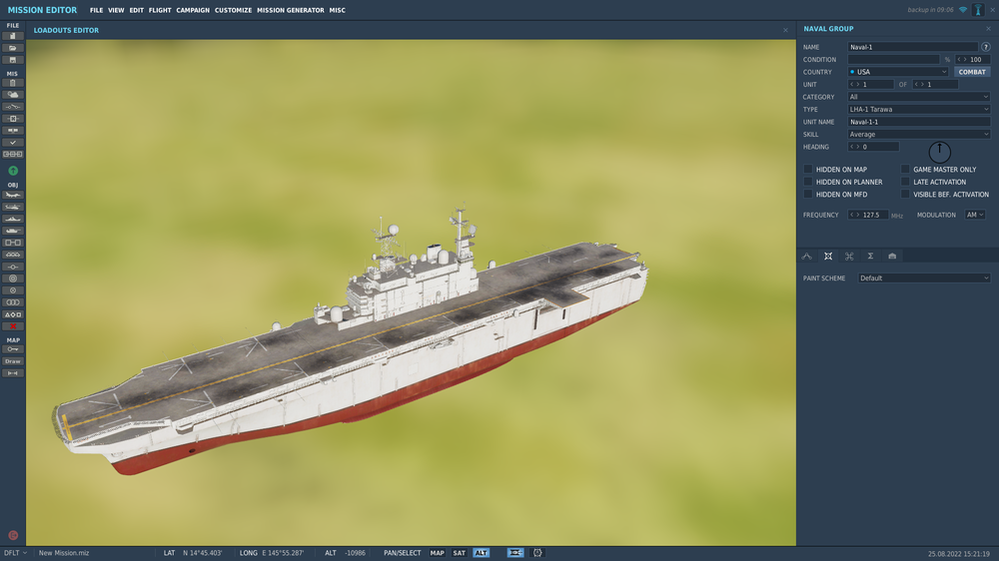
Task: Click the help question mark beside Name
Action: coord(986,47)
